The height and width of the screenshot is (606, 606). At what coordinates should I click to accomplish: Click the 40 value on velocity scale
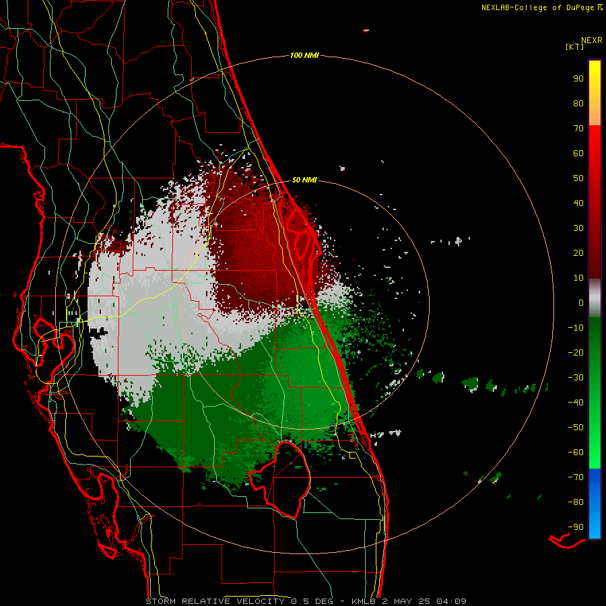pyautogui.click(x=578, y=203)
